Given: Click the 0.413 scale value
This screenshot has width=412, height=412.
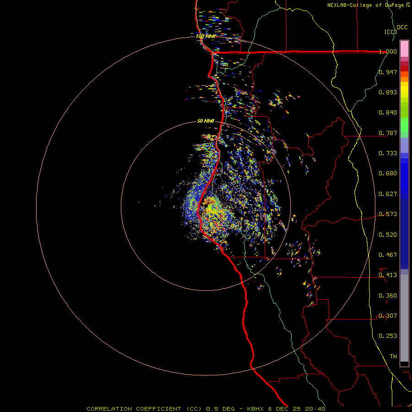Looking at the screenshot, I should (x=388, y=275).
